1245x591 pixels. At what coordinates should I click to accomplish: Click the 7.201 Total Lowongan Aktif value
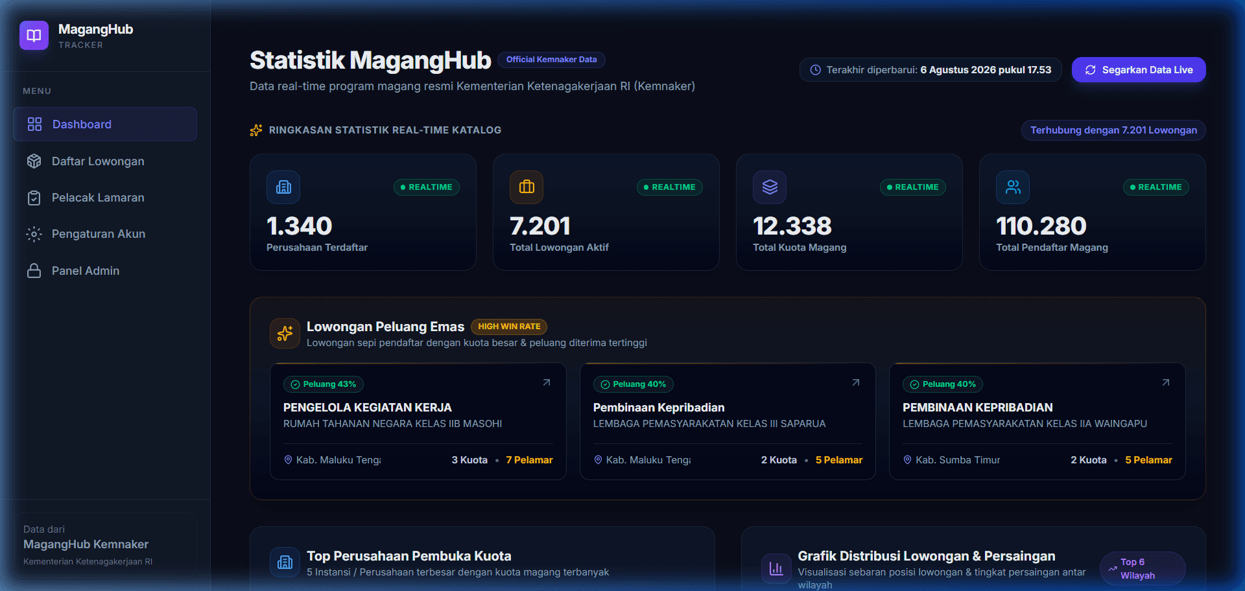click(540, 226)
